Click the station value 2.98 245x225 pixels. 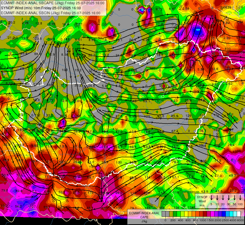[x=25, y=23]
